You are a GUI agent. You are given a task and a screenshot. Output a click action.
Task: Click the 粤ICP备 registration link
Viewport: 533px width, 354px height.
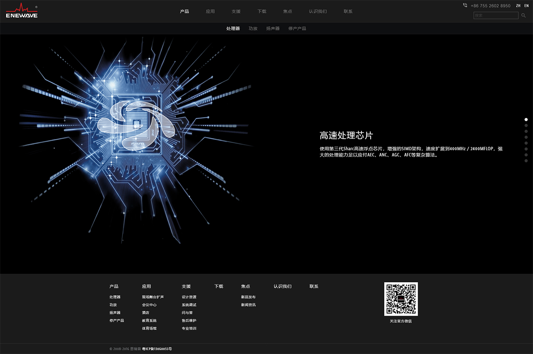pos(157,349)
